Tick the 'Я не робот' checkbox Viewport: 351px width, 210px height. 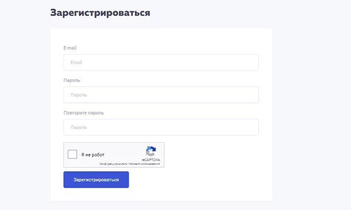pos(72,154)
